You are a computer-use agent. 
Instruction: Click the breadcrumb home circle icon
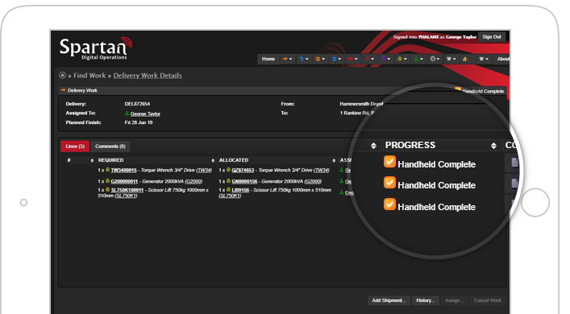62,76
